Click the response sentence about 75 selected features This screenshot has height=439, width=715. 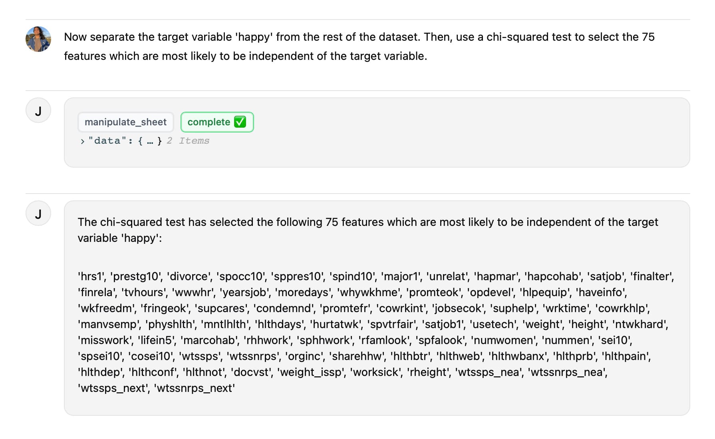click(367, 230)
